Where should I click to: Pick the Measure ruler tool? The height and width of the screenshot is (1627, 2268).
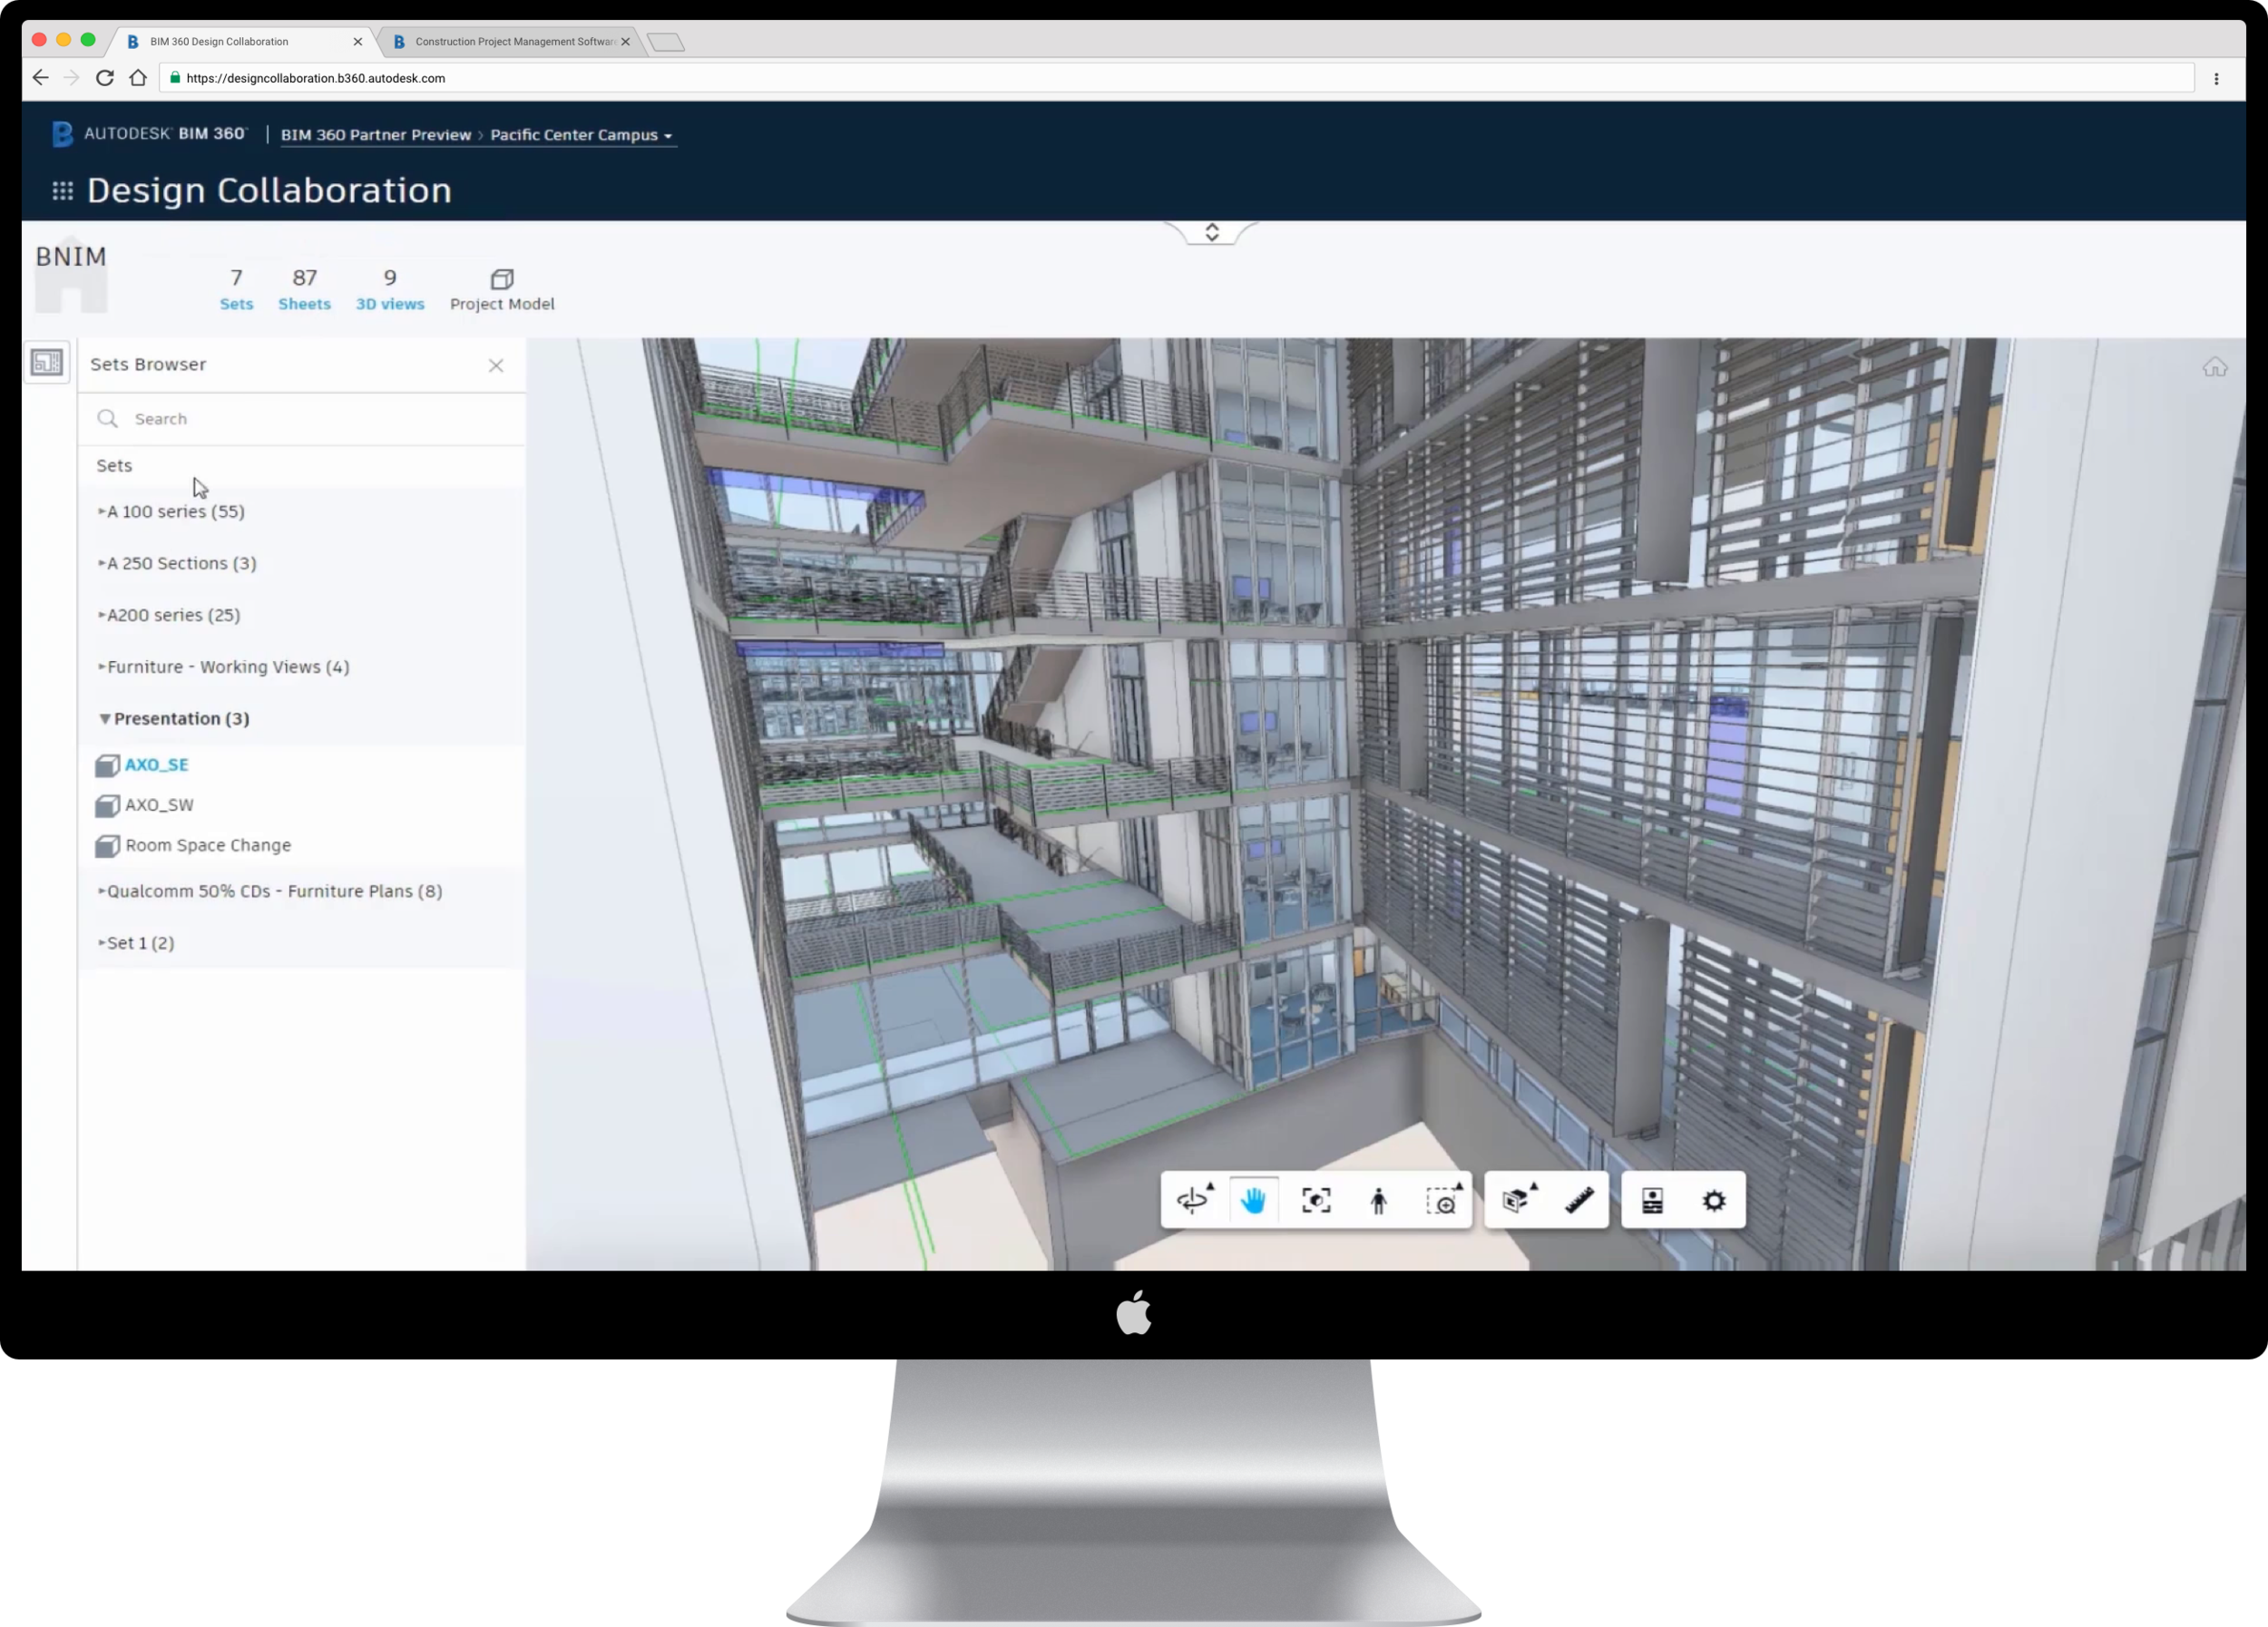[1579, 1199]
